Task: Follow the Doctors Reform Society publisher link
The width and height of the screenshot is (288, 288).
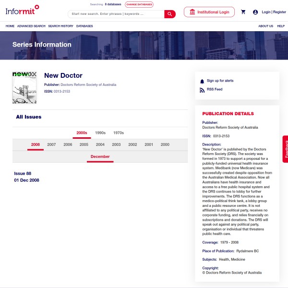Action: click(88, 84)
